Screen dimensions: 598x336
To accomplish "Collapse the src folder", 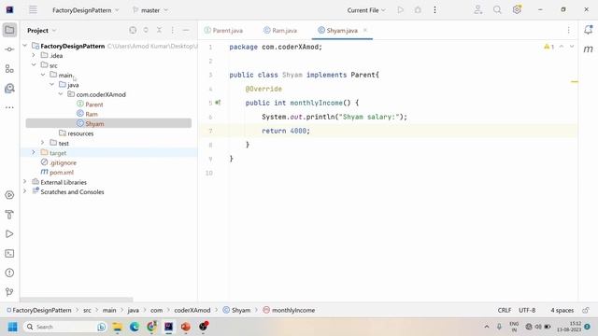I will point(34,65).
